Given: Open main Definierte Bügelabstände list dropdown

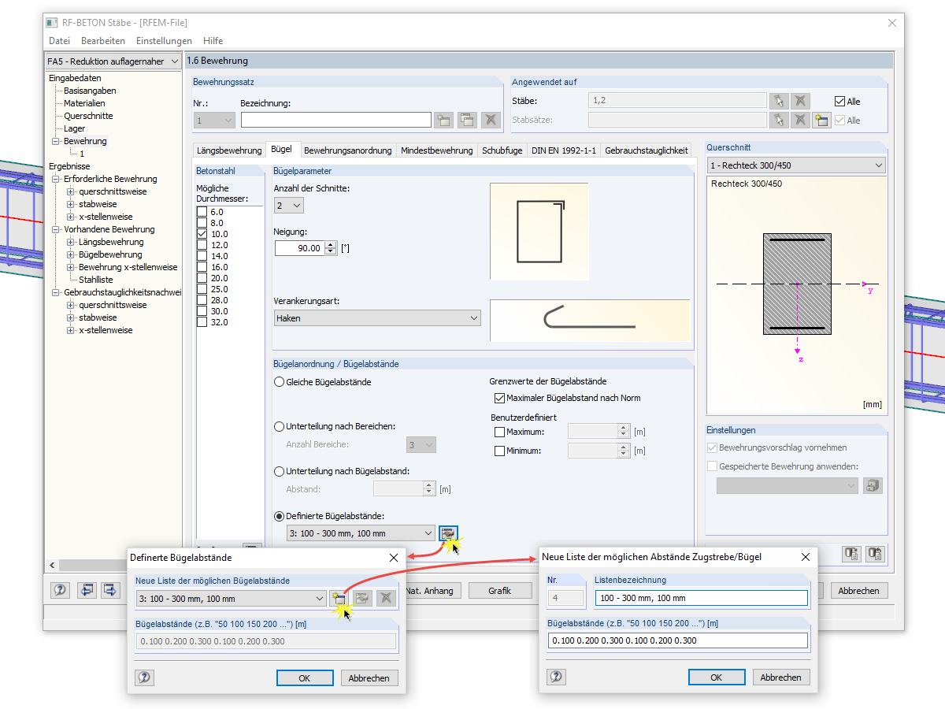Looking at the screenshot, I should (361, 533).
